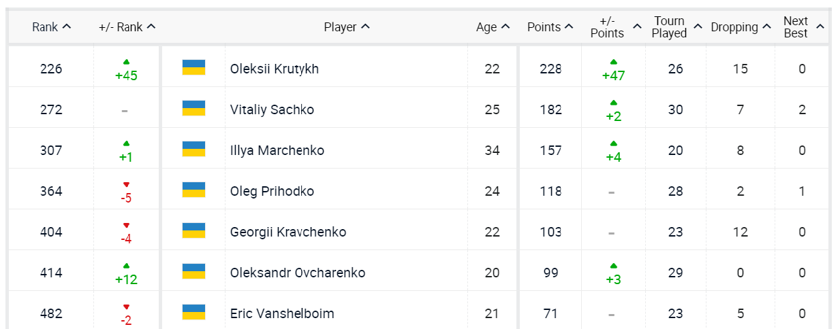Sort by Next Best column

803,27
